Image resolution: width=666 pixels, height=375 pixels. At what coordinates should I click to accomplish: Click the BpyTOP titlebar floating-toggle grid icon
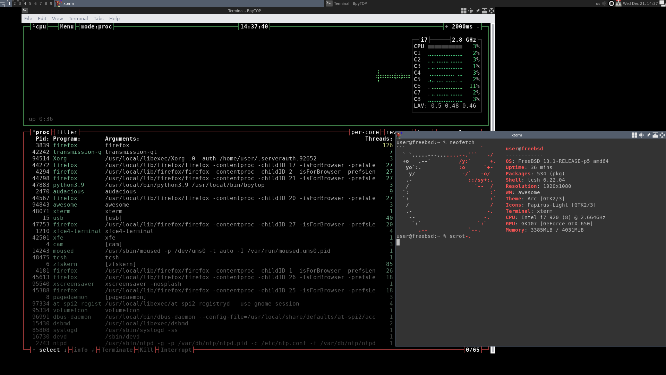click(x=463, y=11)
